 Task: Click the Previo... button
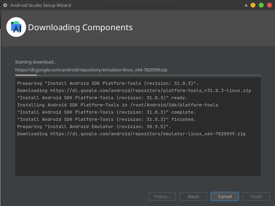coord(162,196)
